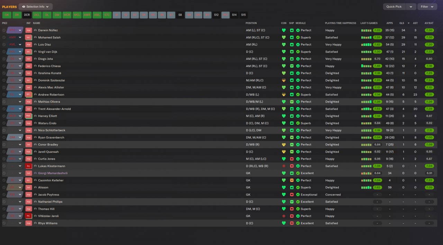
Task: Open the position dropdown for Luis Díaz
Action: [x=20, y=45]
